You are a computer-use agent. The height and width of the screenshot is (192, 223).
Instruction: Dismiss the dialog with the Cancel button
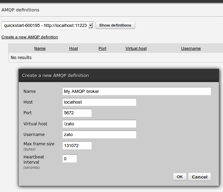coord(199,177)
